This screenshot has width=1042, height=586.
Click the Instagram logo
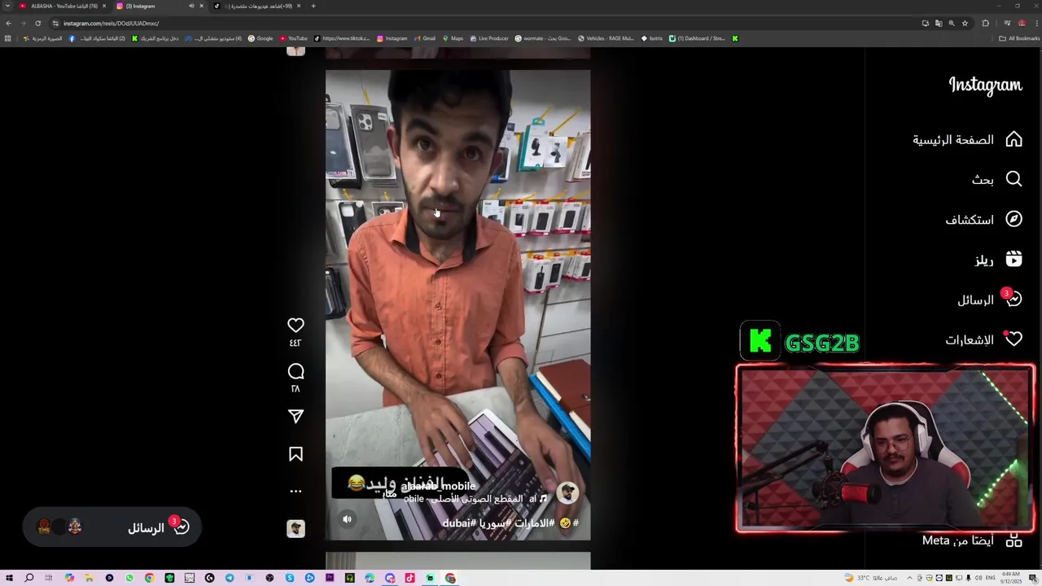(985, 85)
